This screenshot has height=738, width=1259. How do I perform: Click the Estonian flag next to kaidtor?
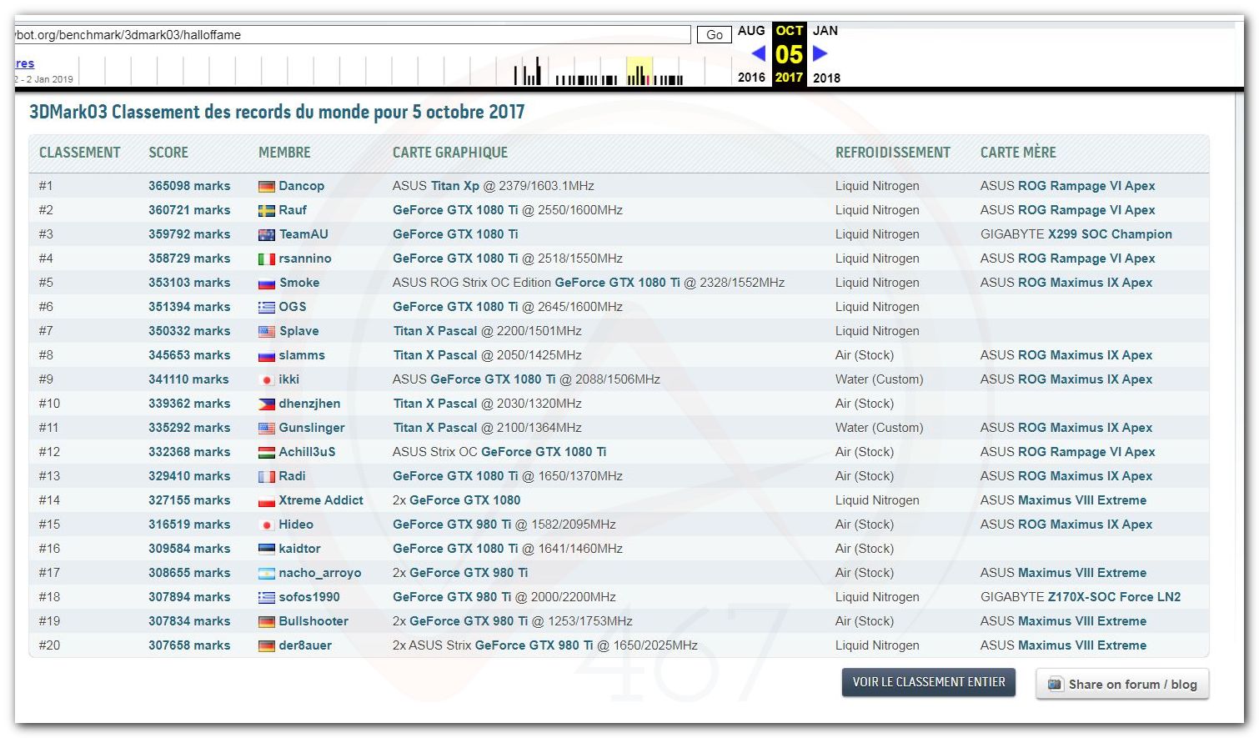coord(267,550)
